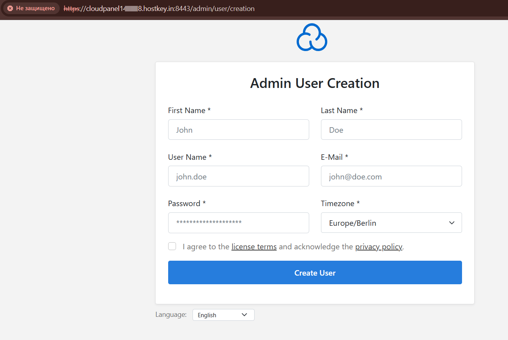Click the Timezone dropdown chevron arrow
The width and height of the screenshot is (508, 340).
point(451,223)
